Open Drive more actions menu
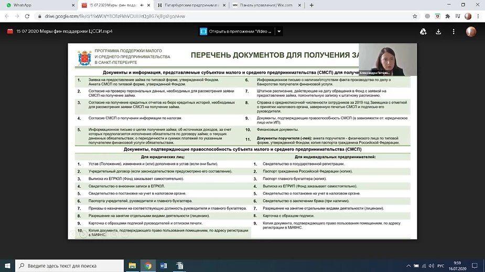485x272 pixels. pyautogui.click(x=454, y=31)
